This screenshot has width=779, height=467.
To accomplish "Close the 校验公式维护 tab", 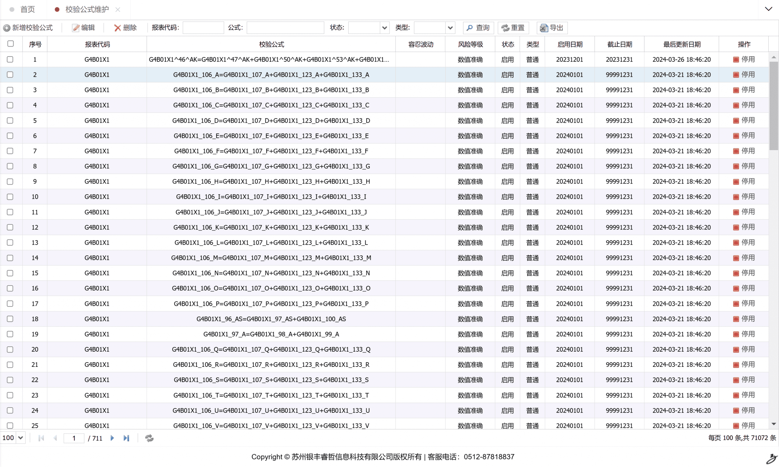I will pyautogui.click(x=118, y=10).
